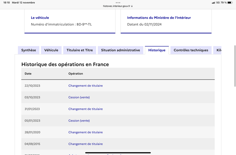Click the date 04/09/2015 cell
Image resolution: width=236 pixels, height=155 pixels.
[x=32, y=144]
